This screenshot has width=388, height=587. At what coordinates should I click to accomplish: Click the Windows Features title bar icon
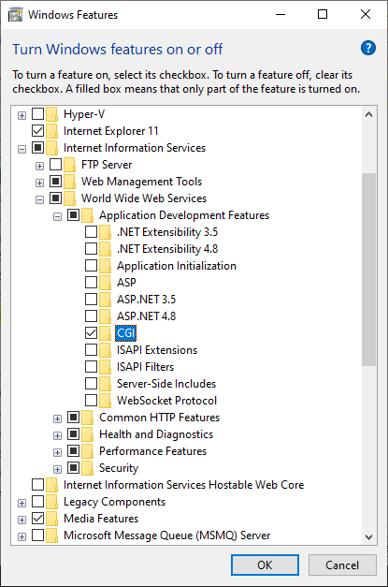tap(15, 15)
